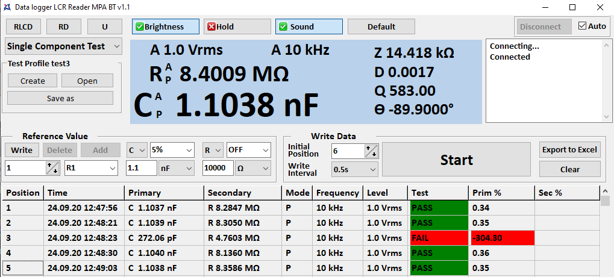Click the log box scroll down arrow

(607, 117)
